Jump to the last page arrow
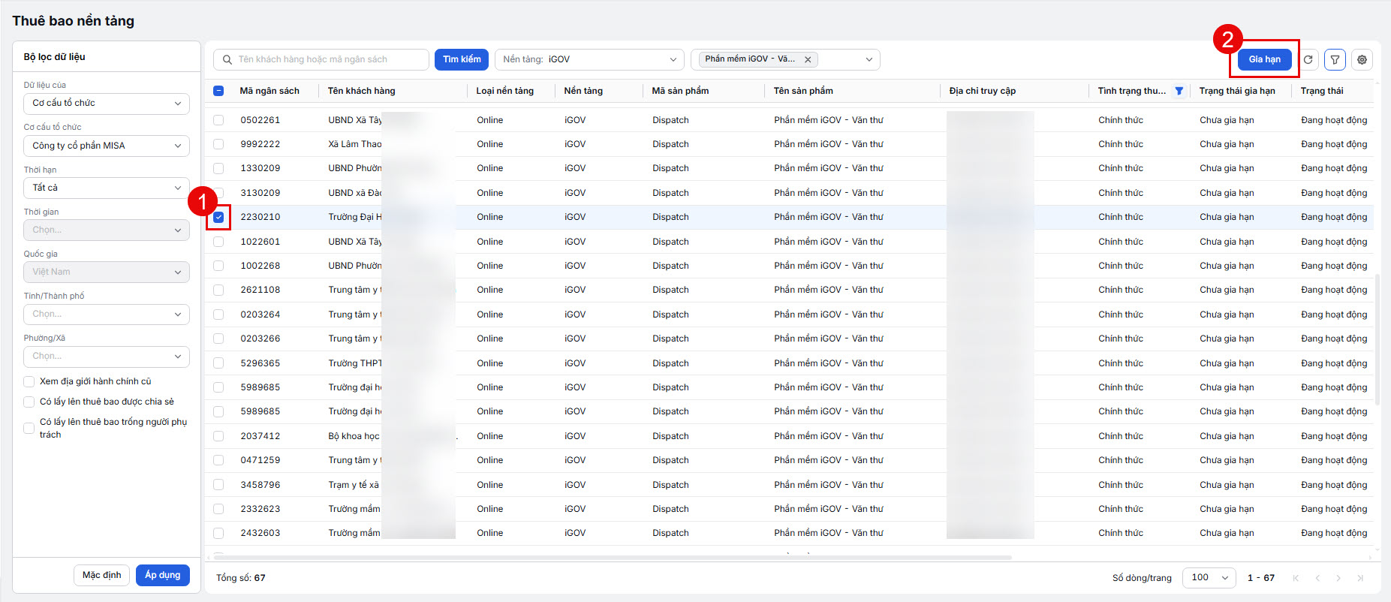Image resolution: width=1391 pixels, height=602 pixels. pos(1360,578)
